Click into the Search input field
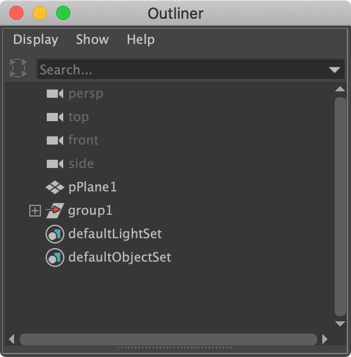351x357 pixels. pyautogui.click(x=181, y=70)
